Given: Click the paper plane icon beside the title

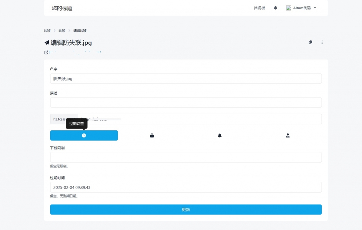Looking at the screenshot, I should (x=47, y=43).
